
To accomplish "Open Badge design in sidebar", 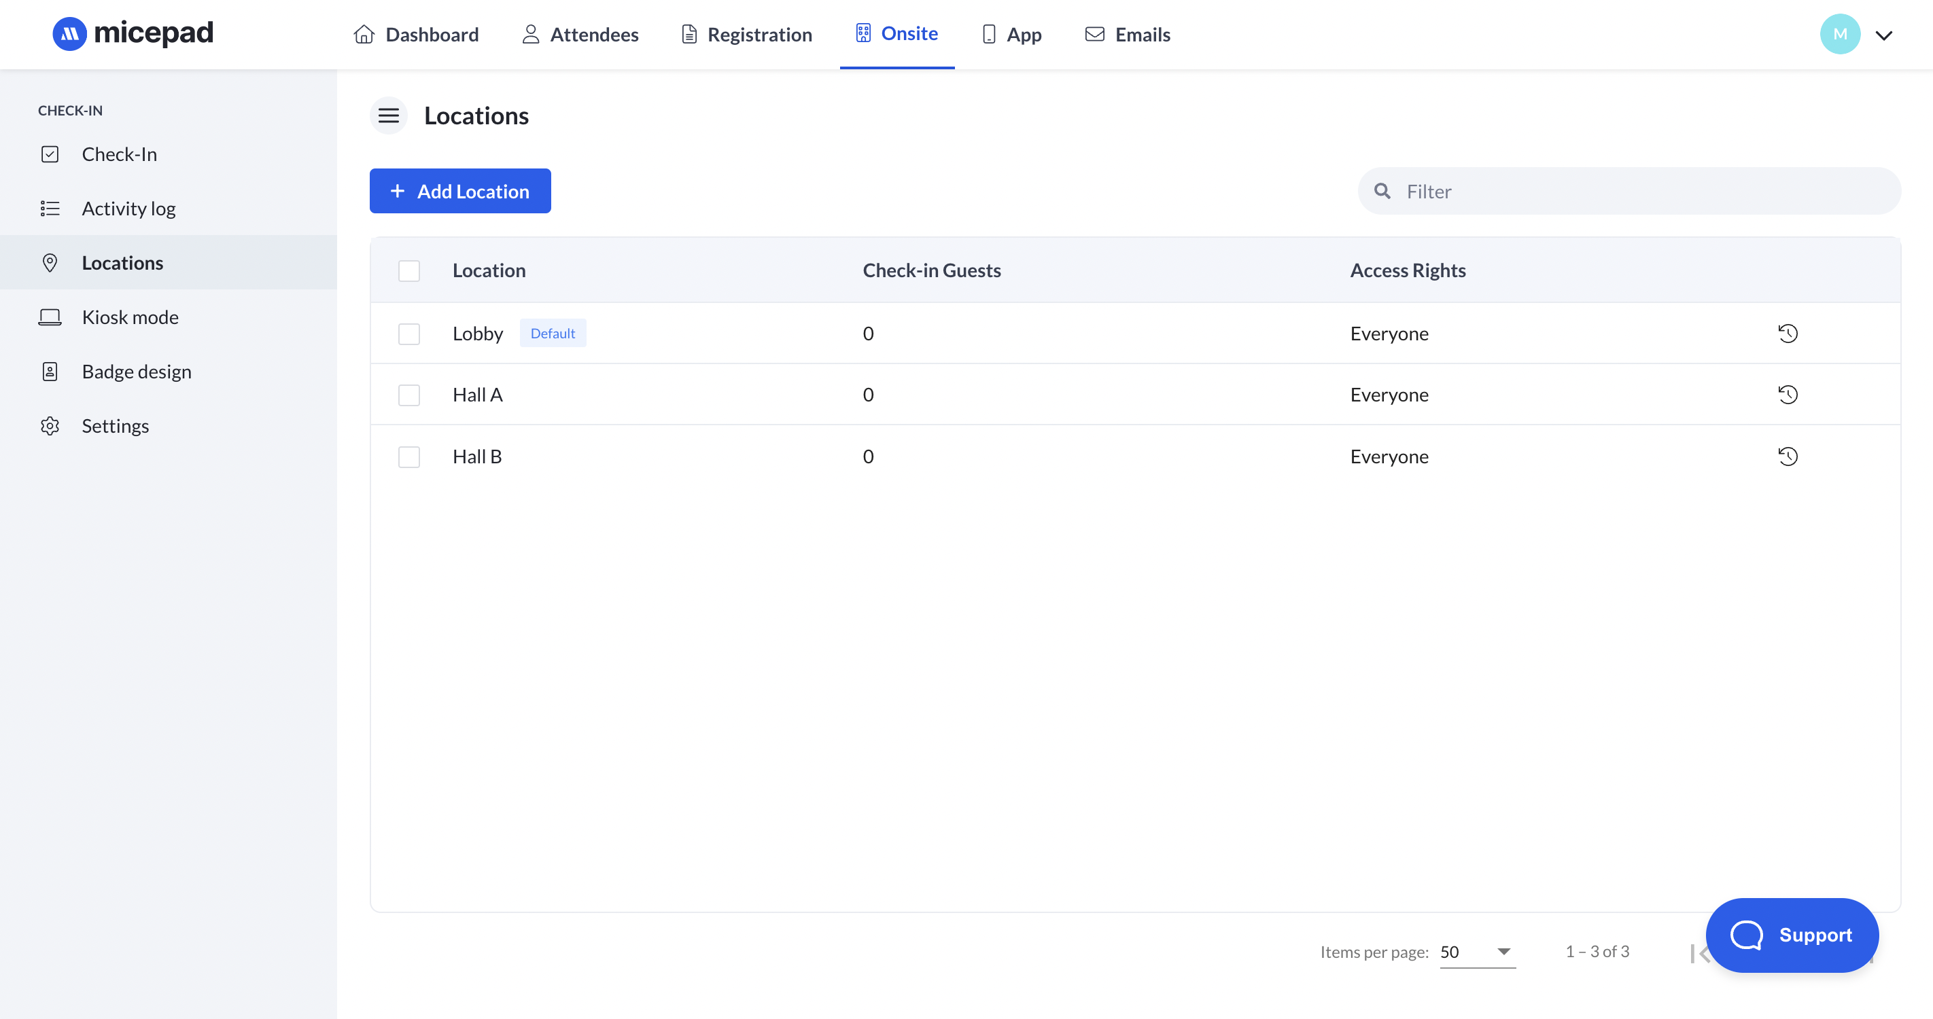I will coord(136,372).
